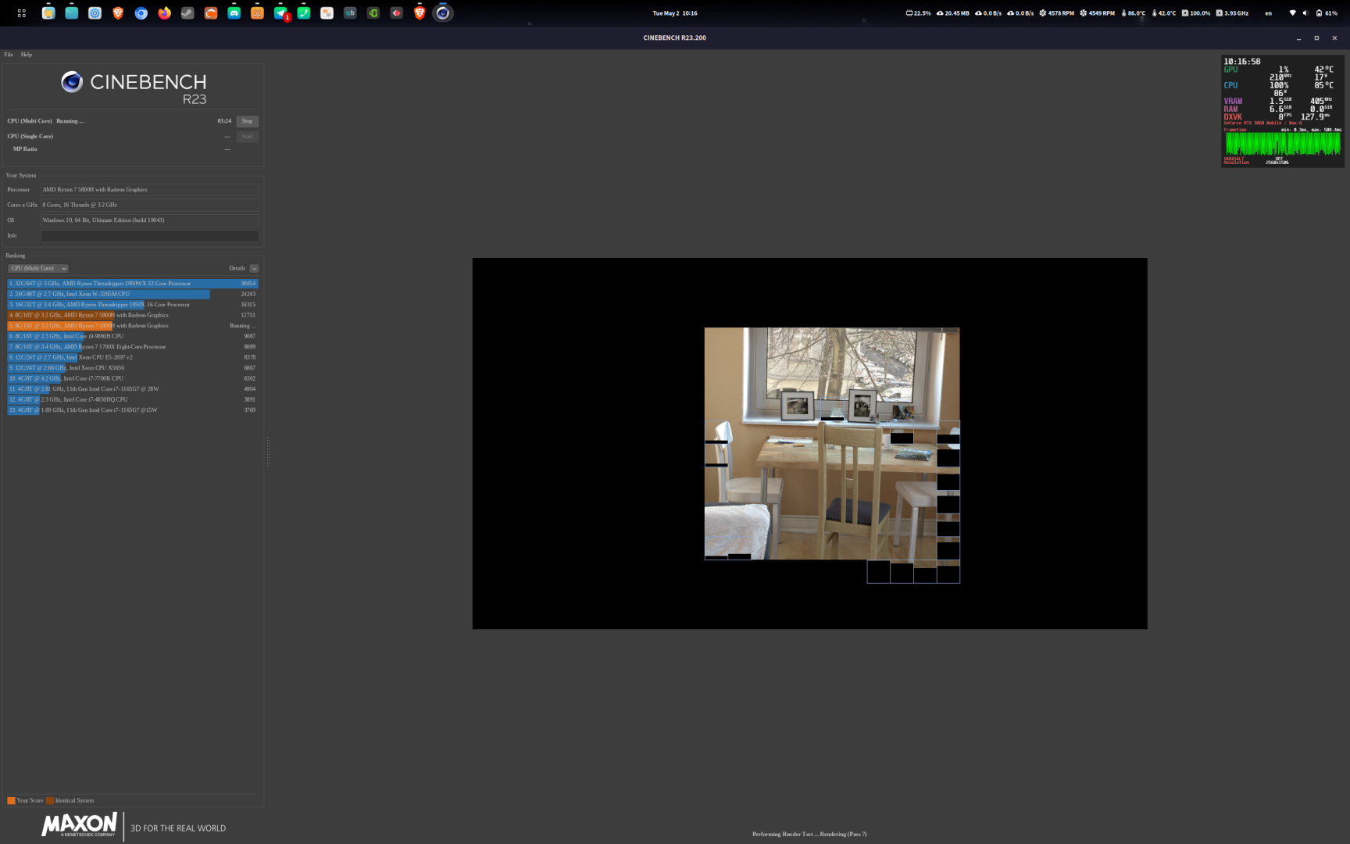The height and width of the screenshot is (844, 1350).
Task: Select the Ryzen 7 5800H row scoring 12731
Action: point(133,315)
